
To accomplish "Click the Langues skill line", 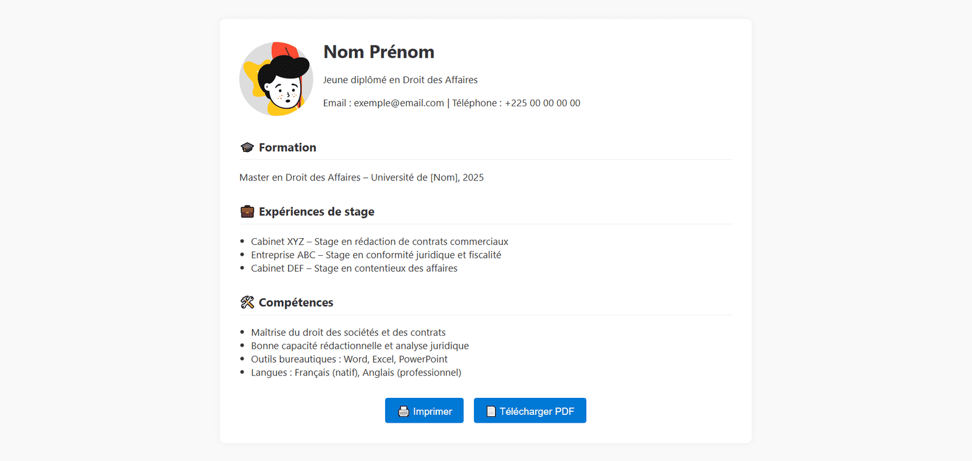I will tap(356, 373).
